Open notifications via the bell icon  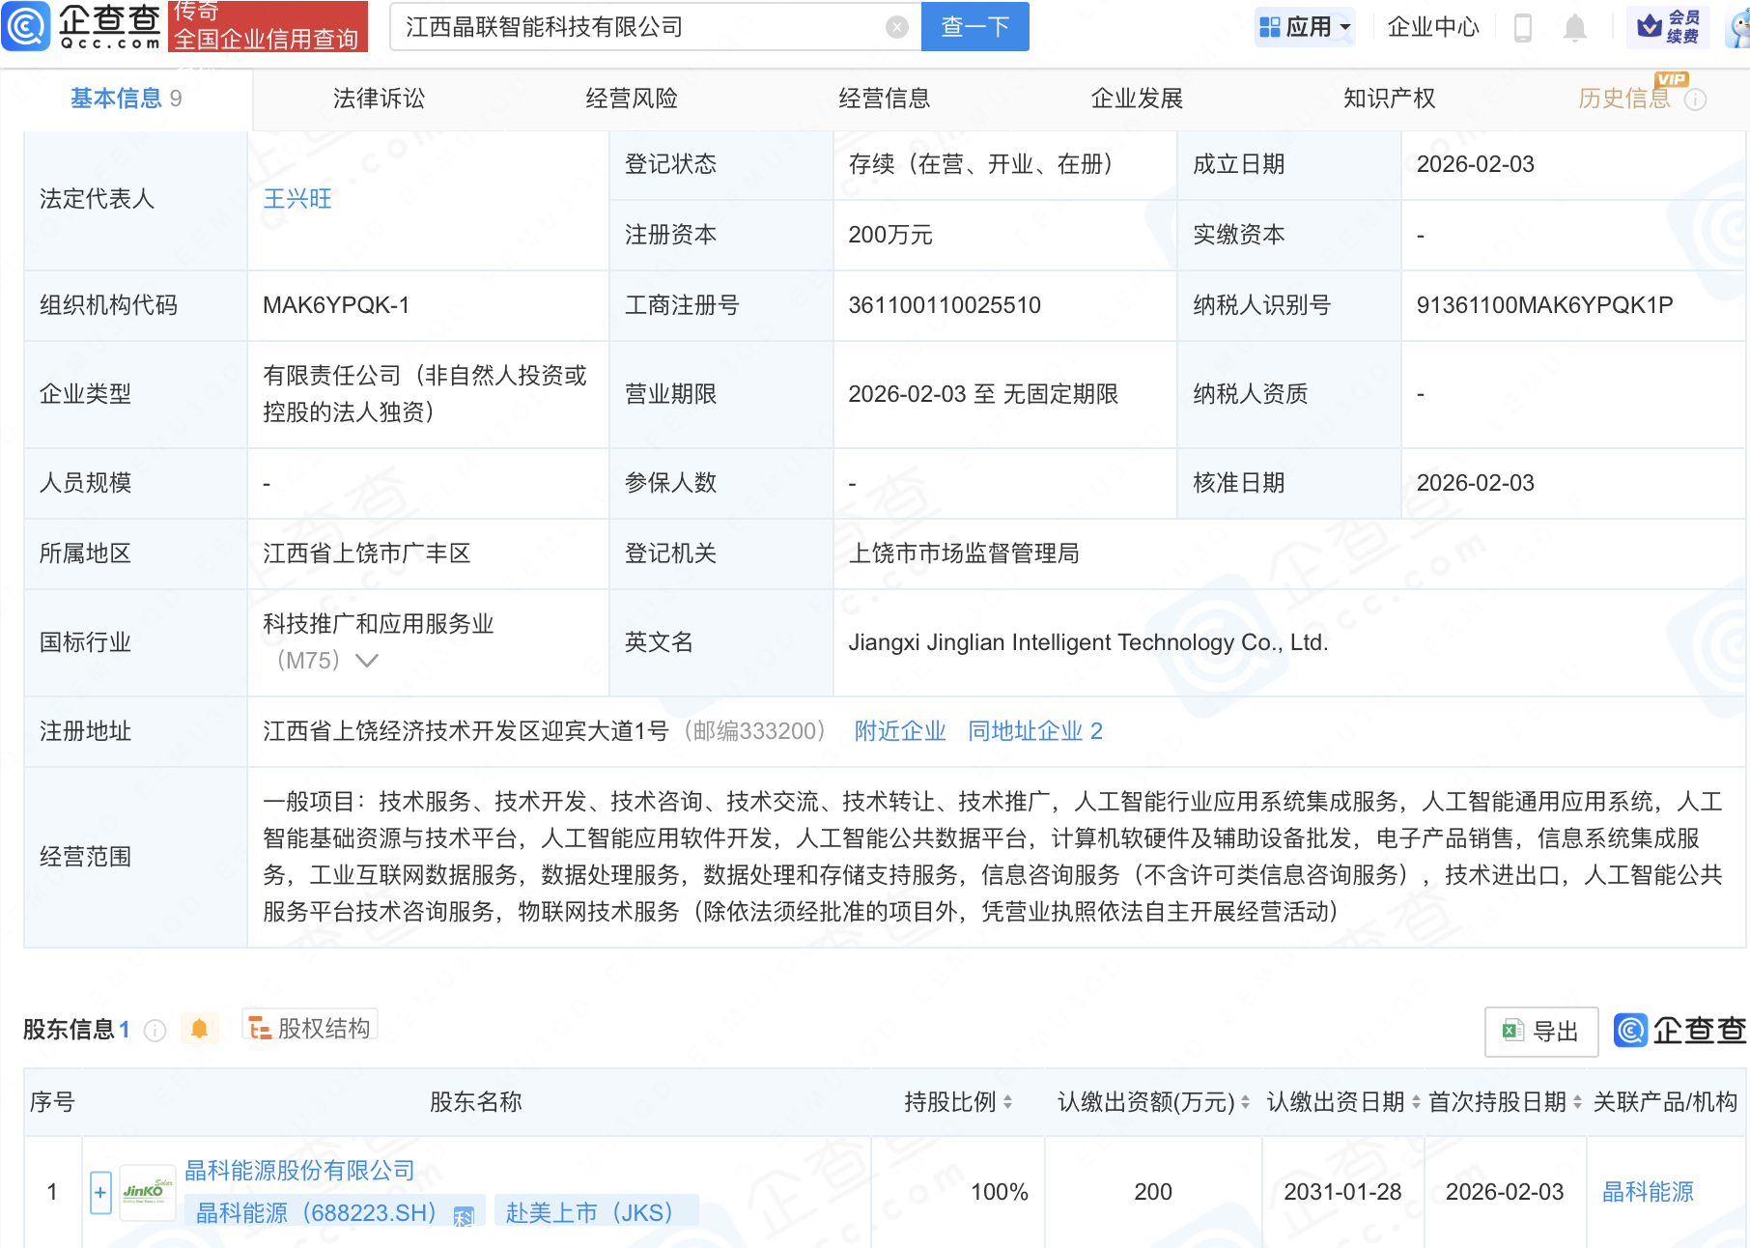(x=1574, y=26)
